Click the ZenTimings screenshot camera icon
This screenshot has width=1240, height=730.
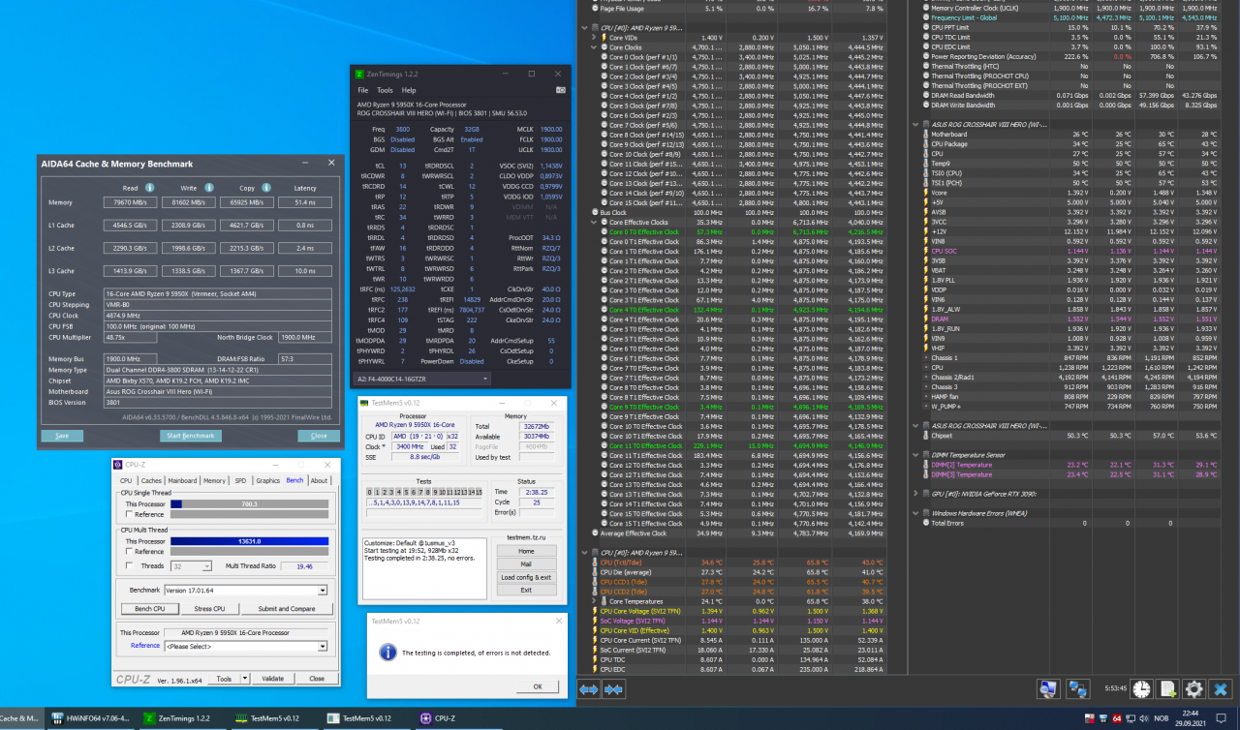[560, 90]
